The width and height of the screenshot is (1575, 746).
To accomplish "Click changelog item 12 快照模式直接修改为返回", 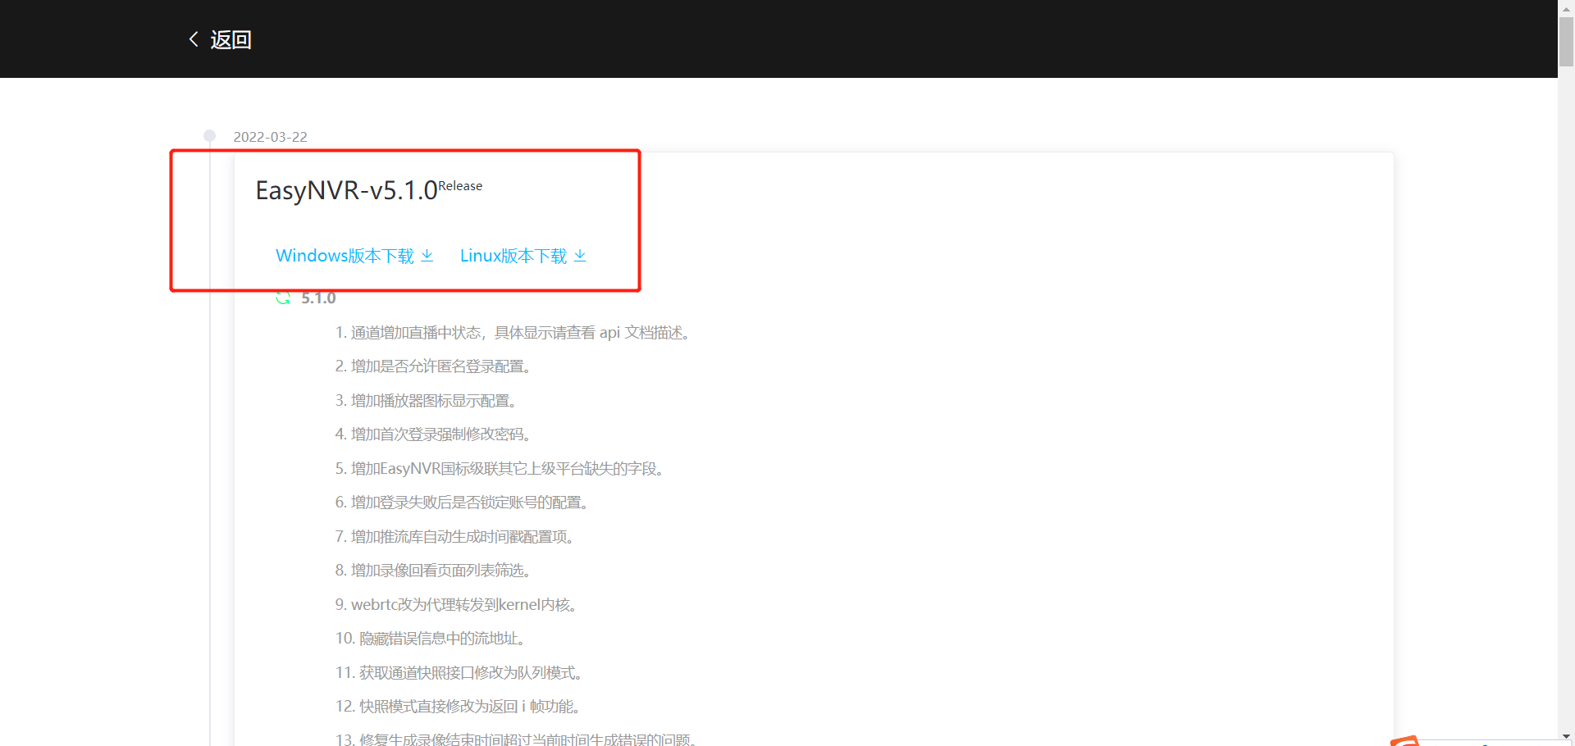I will 460,707.
